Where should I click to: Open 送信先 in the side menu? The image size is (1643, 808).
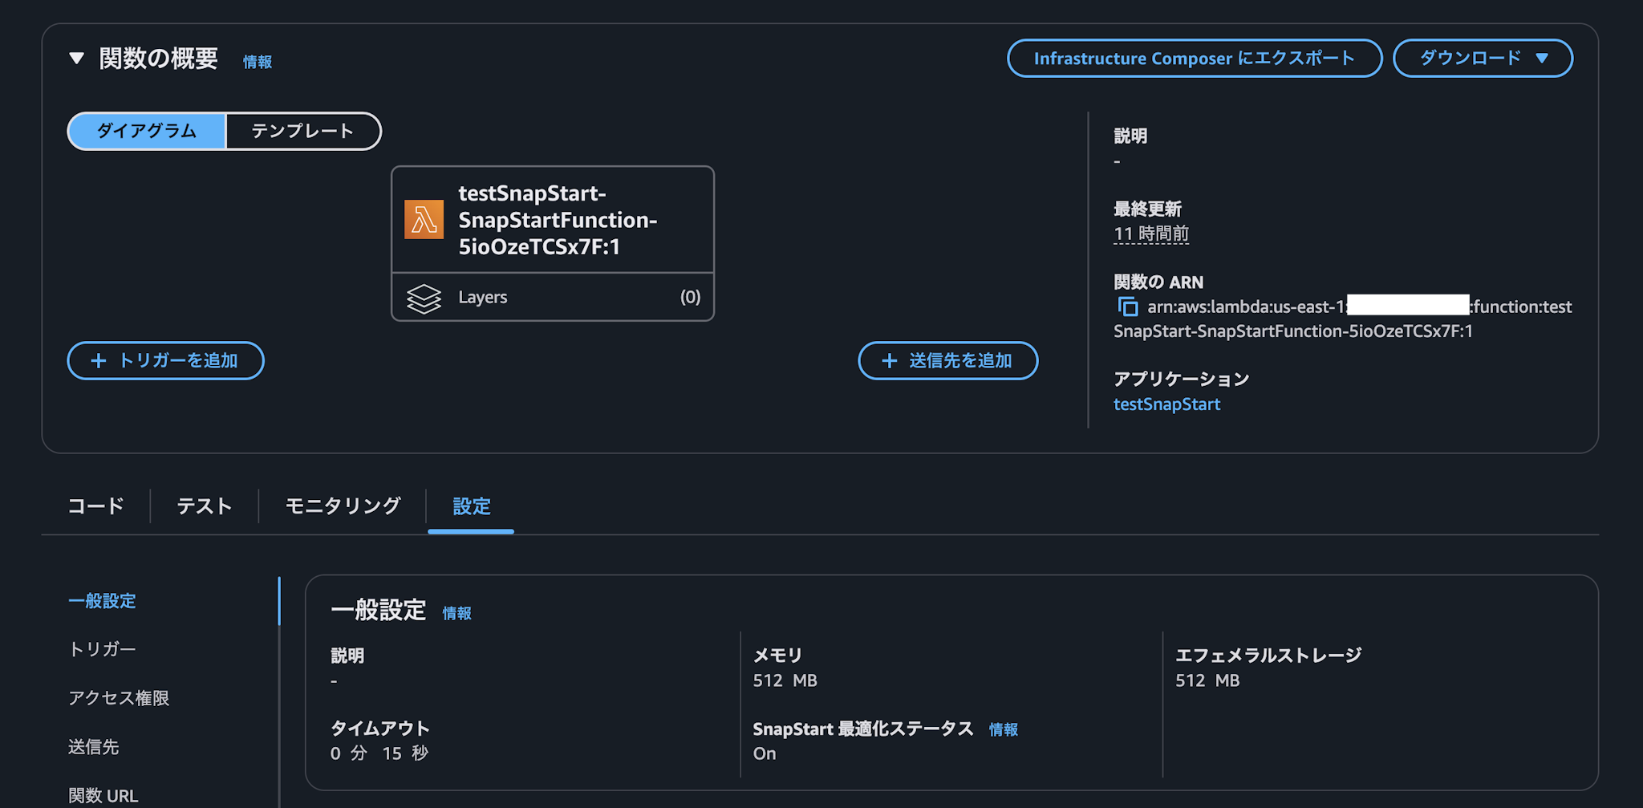[94, 747]
